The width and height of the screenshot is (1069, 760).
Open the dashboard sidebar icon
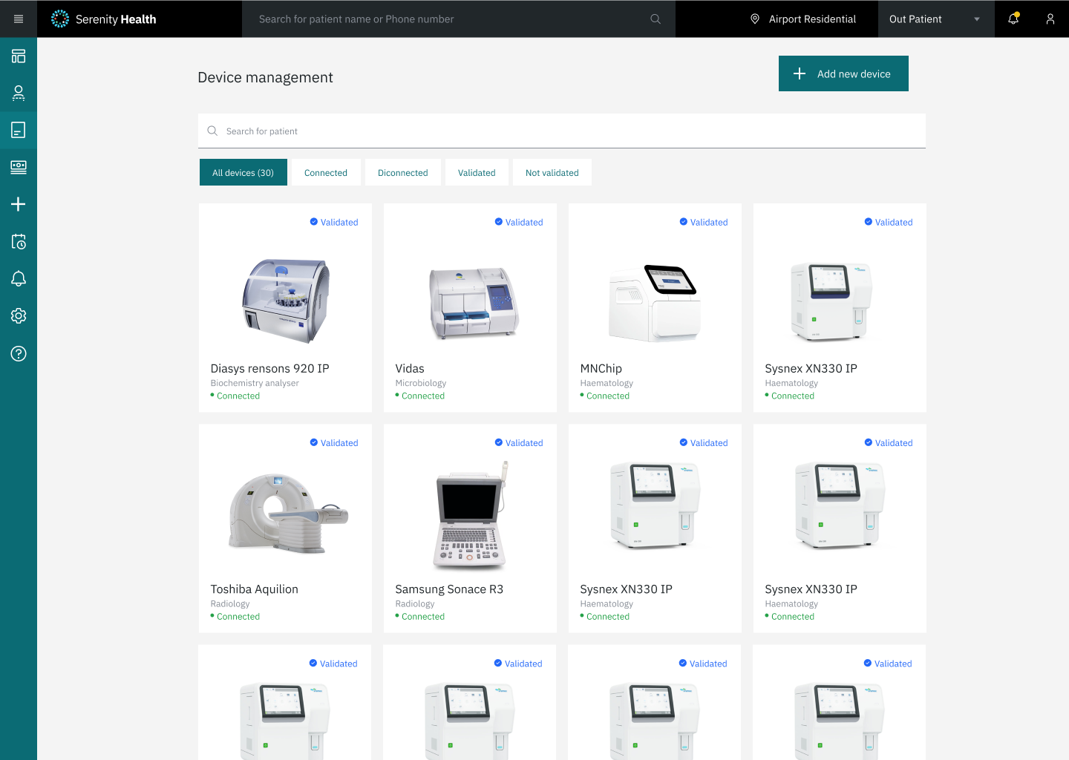pyautogui.click(x=19, y=56)
